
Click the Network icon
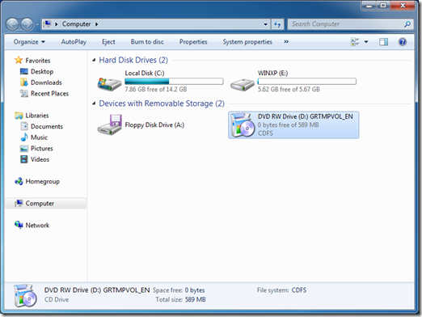[x=19, y=225]
